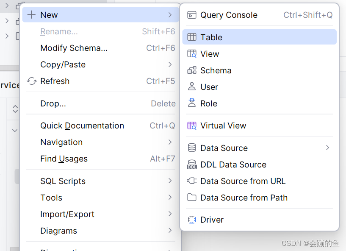
Task: Expand the Copy/Paste submenu
Action: 170,64
